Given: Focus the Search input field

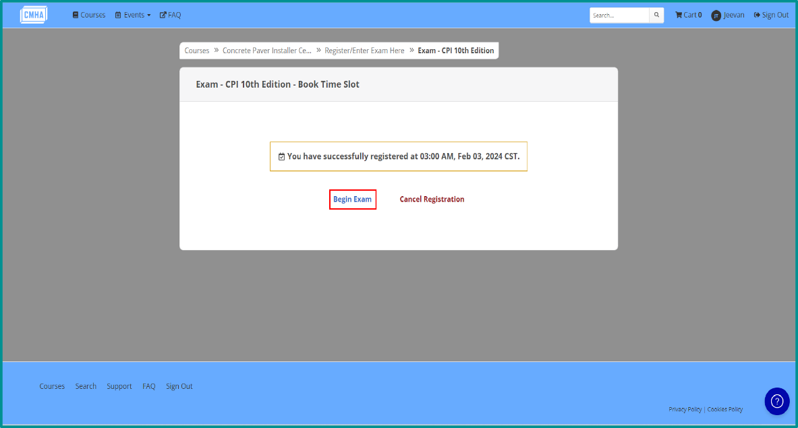Looking at the screenshot, I should pos(619,16).
